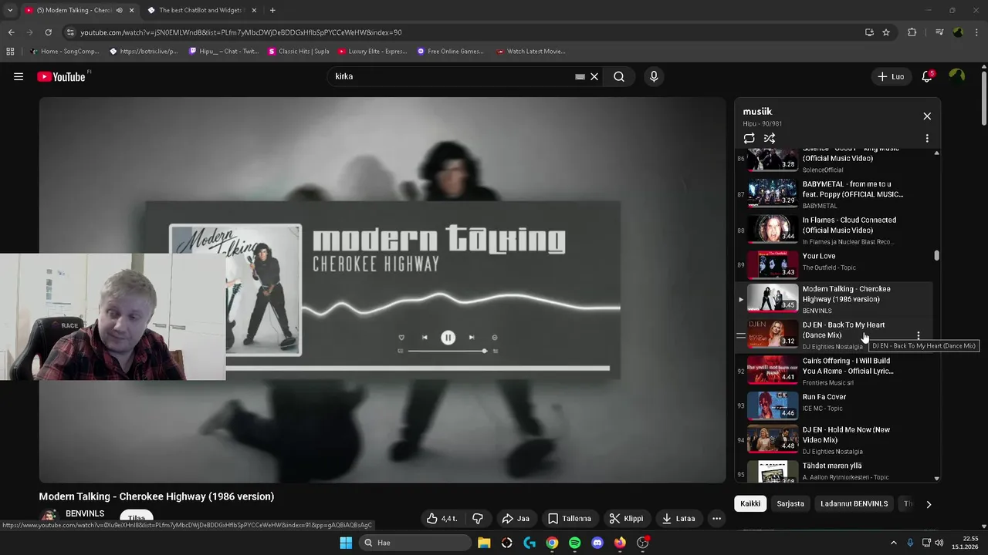Open Spotify from the taskbar

pos(574,543)
